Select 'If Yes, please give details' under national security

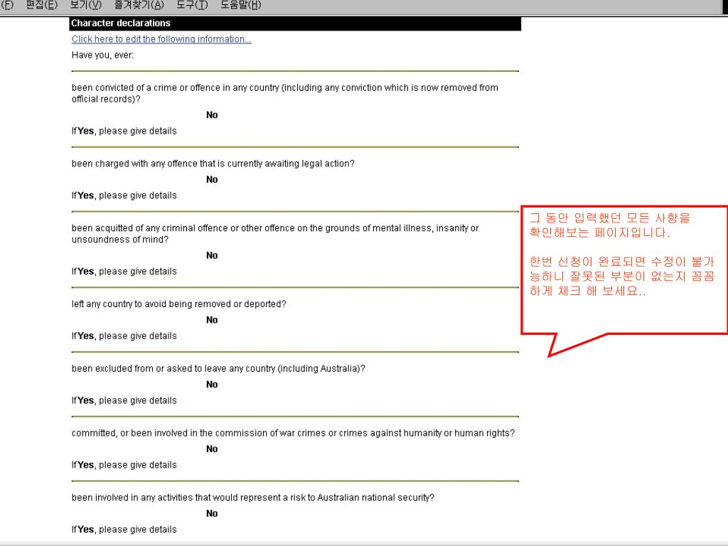[124, 530]
